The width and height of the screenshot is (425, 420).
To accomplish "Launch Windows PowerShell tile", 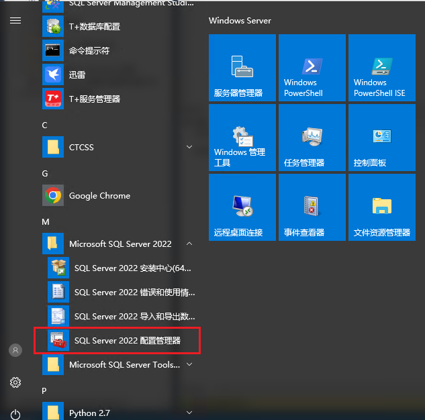I will 312,68.
